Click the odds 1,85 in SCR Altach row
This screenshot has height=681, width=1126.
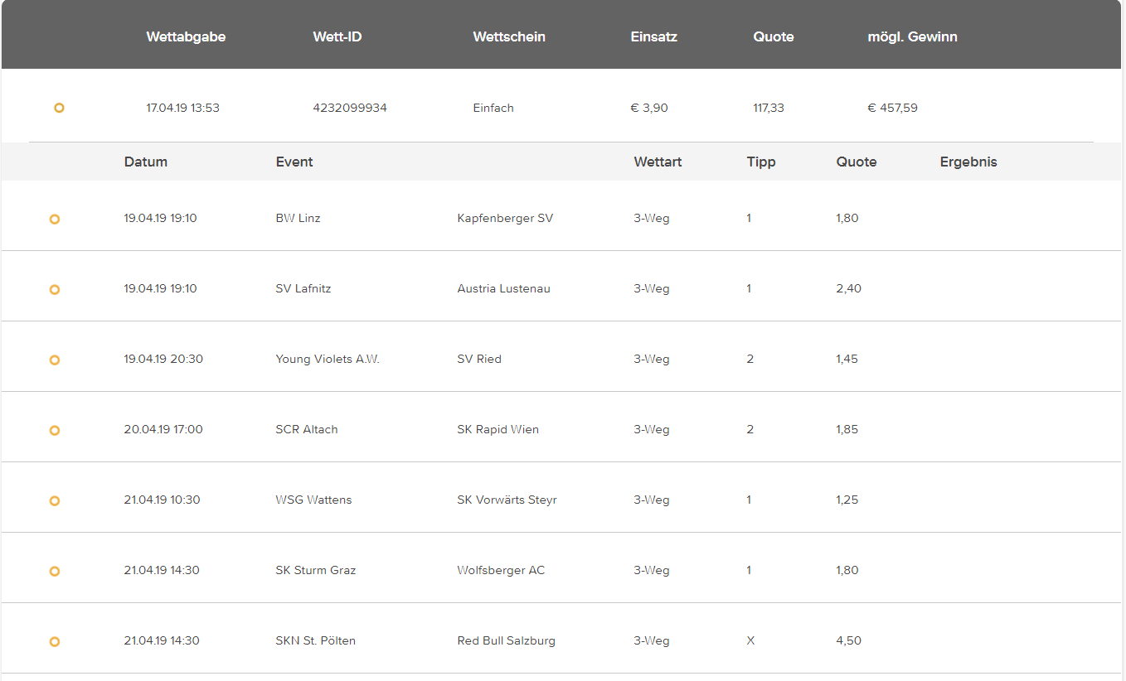847,429
